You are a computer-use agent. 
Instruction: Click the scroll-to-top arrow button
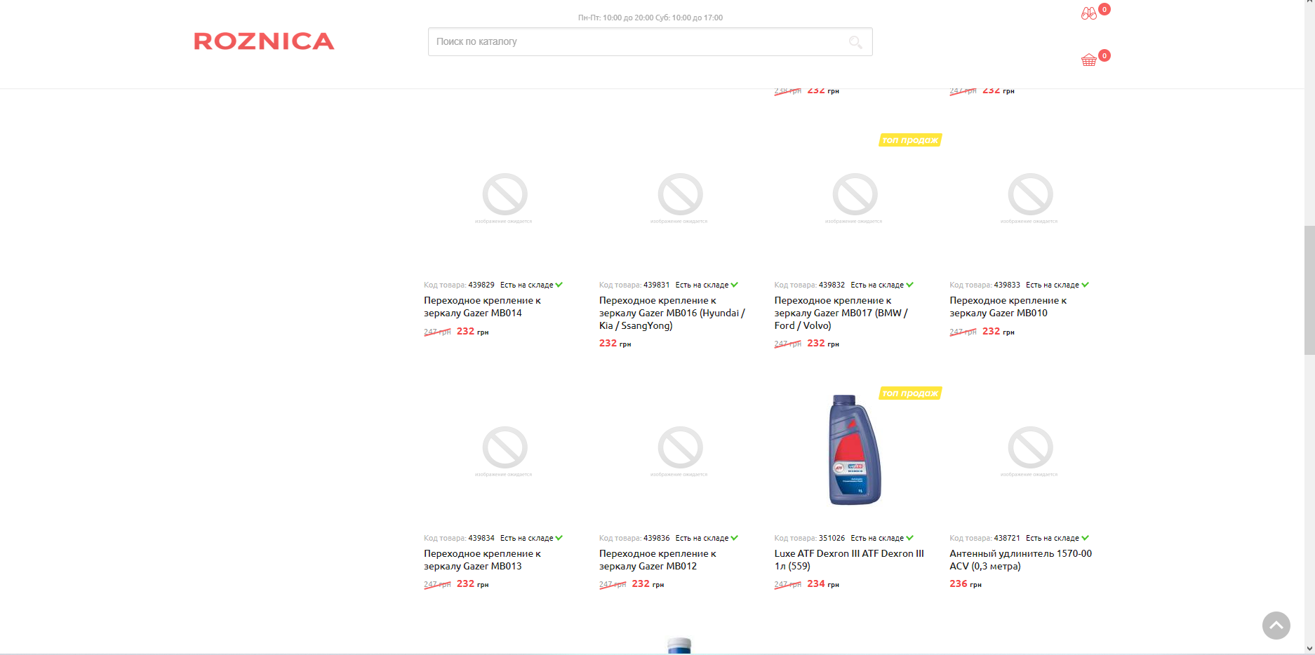click(x=1276, y=625)
